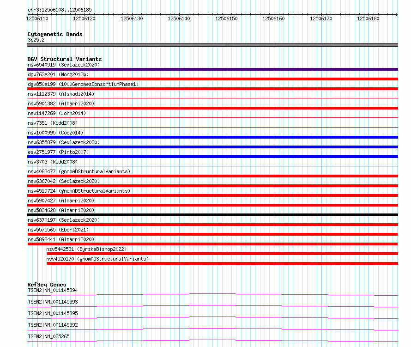Open variant nsv4083477 (gnomADStructuralVariants)
Viewport: 411px width, 347px height.
tap(79, 171)
